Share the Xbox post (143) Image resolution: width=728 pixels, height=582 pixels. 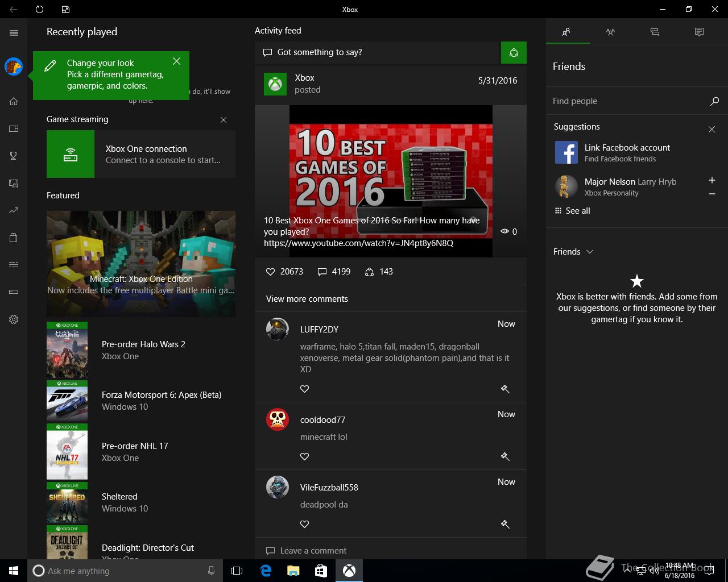pos(369,272)
